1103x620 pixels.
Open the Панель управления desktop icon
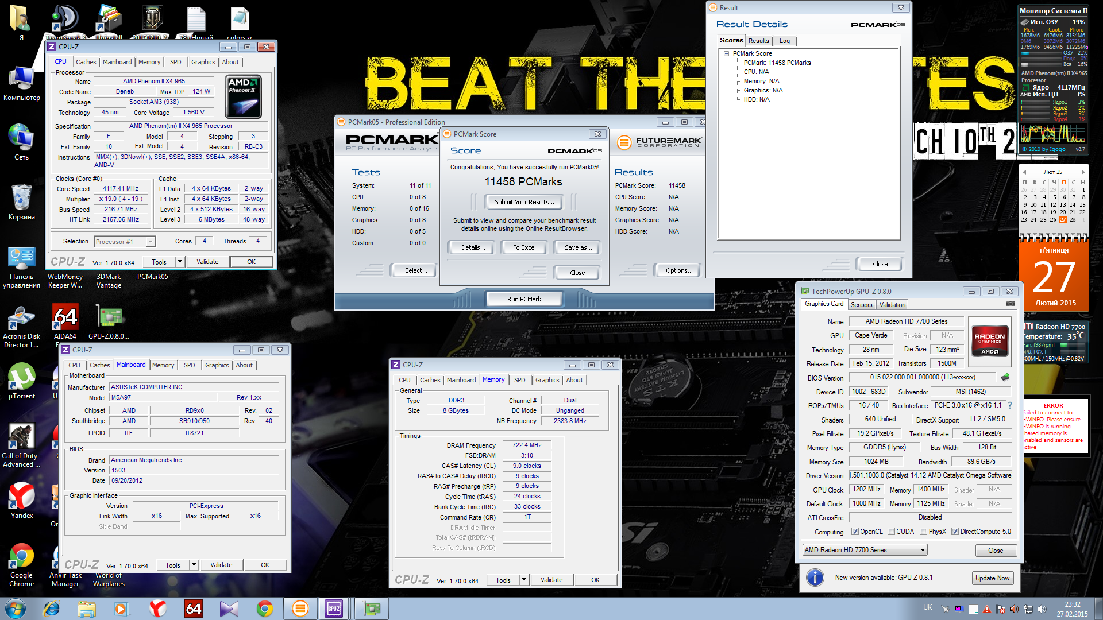point(21,268)
